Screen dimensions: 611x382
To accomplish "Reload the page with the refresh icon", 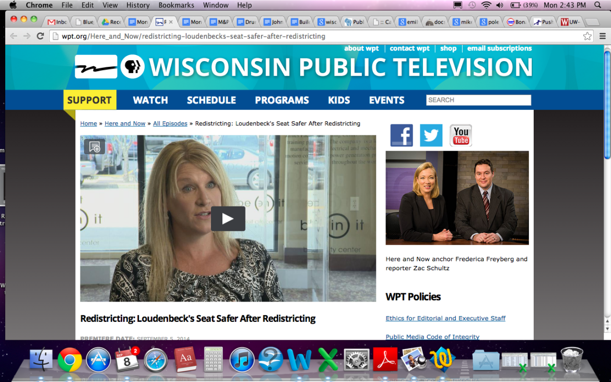I will 40,36.
